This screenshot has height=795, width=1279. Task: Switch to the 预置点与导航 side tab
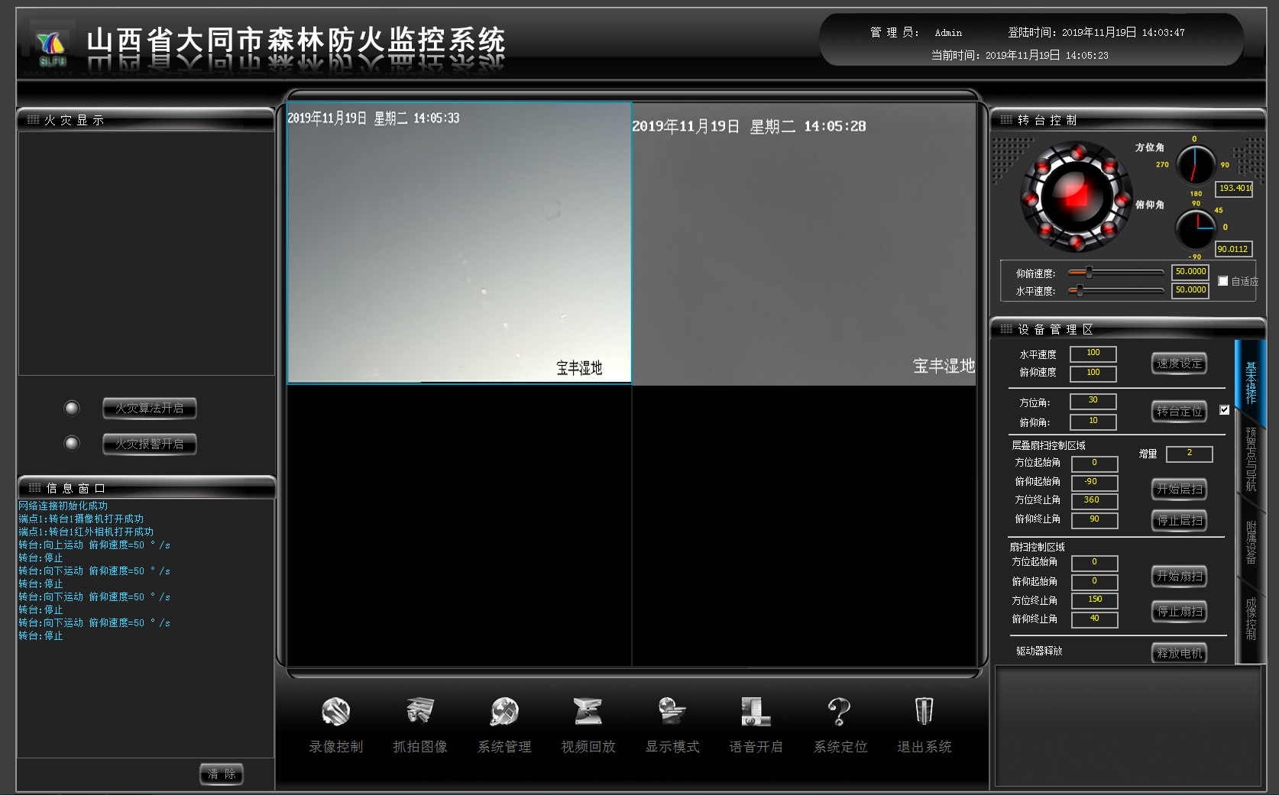(1251, 458)
